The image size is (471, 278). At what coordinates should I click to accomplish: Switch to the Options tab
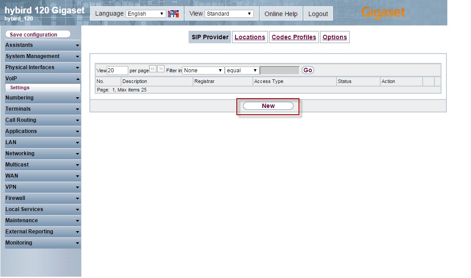pyautogui.click(x=335, y=37)
